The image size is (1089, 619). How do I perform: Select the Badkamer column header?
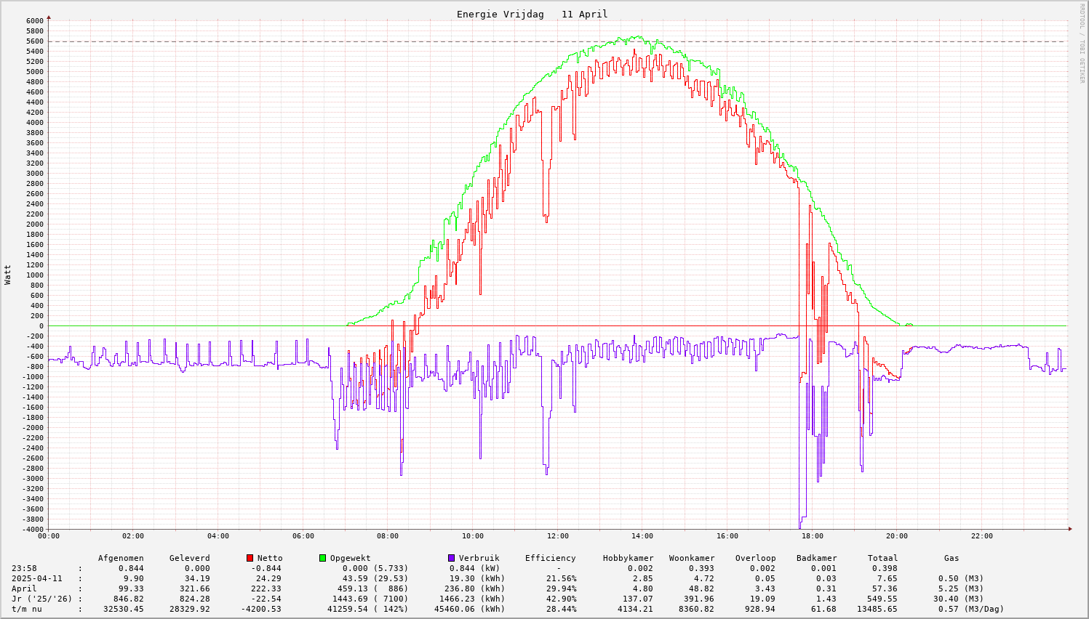[x=816, y=558]
